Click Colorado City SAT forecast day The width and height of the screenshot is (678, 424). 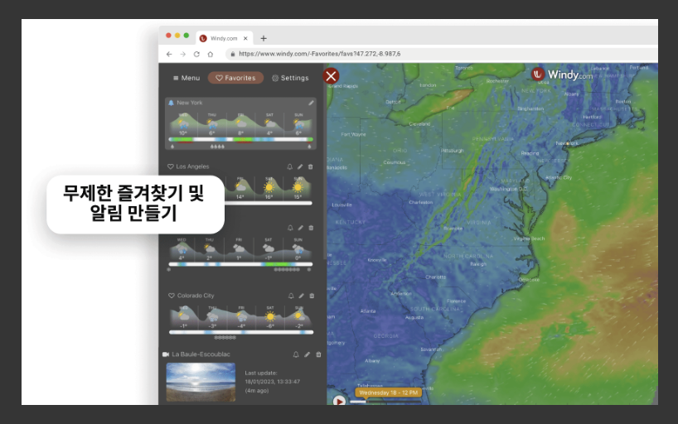[270, 317]
